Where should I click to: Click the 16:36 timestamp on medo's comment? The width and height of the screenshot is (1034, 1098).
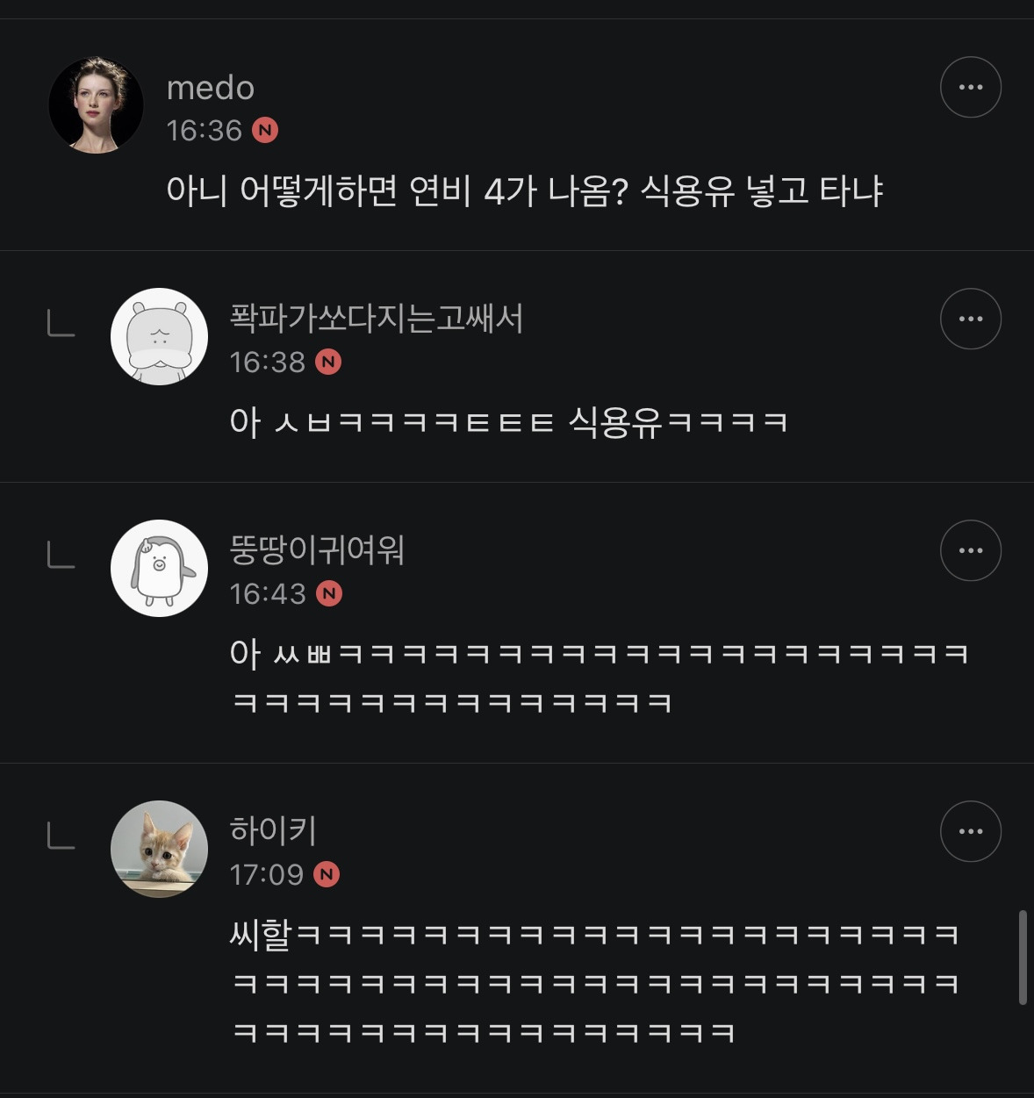coord(205,131)
